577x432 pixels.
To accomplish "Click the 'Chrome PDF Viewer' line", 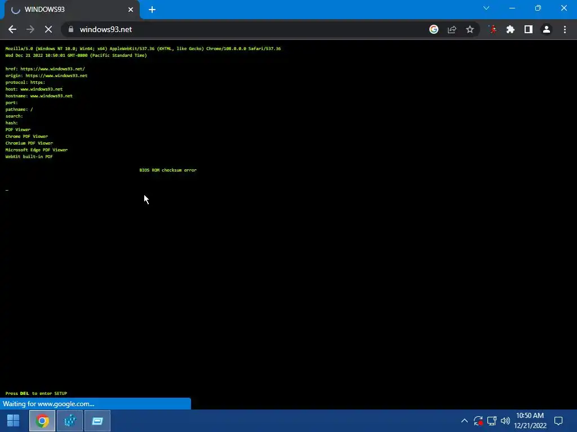I will [x=26, y=136].
